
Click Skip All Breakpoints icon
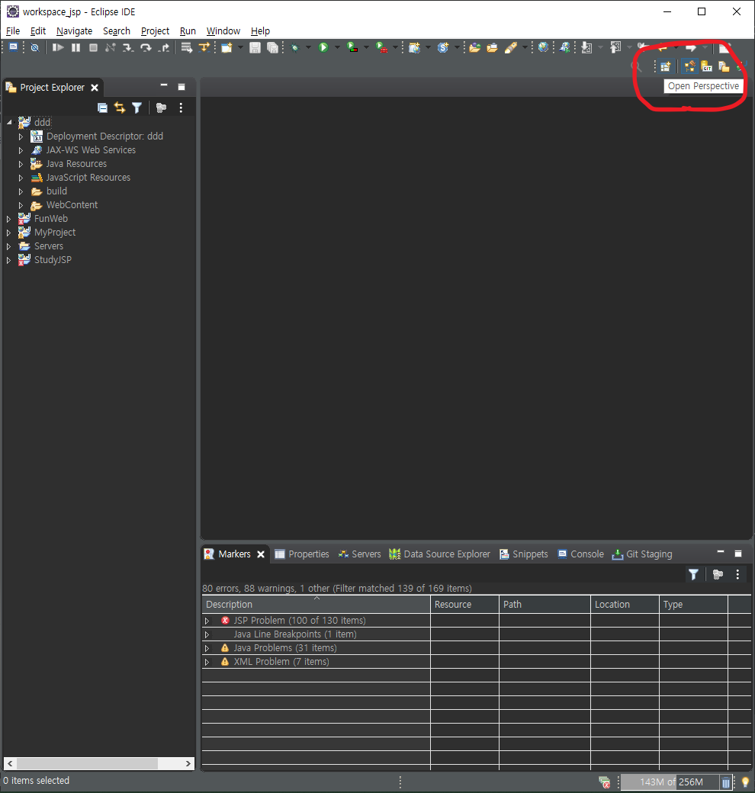(x=34, y=47)
